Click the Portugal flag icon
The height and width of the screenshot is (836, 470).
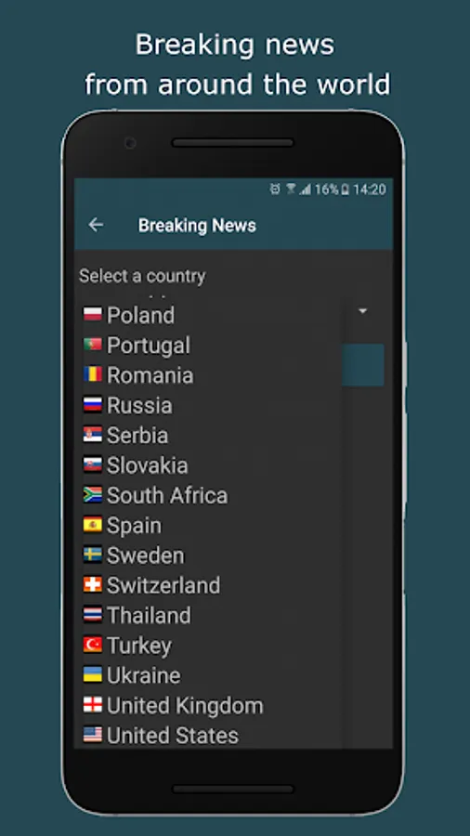tap(93, 345)
